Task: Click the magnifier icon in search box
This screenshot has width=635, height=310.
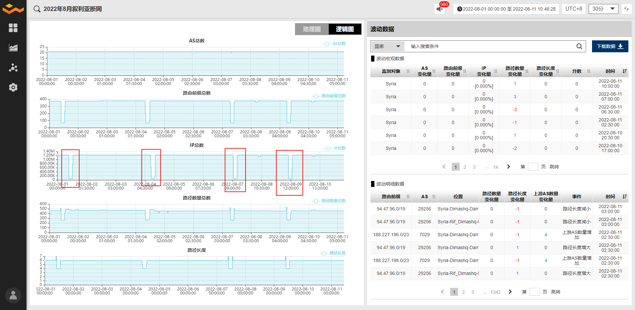Action: click(579, 46)
